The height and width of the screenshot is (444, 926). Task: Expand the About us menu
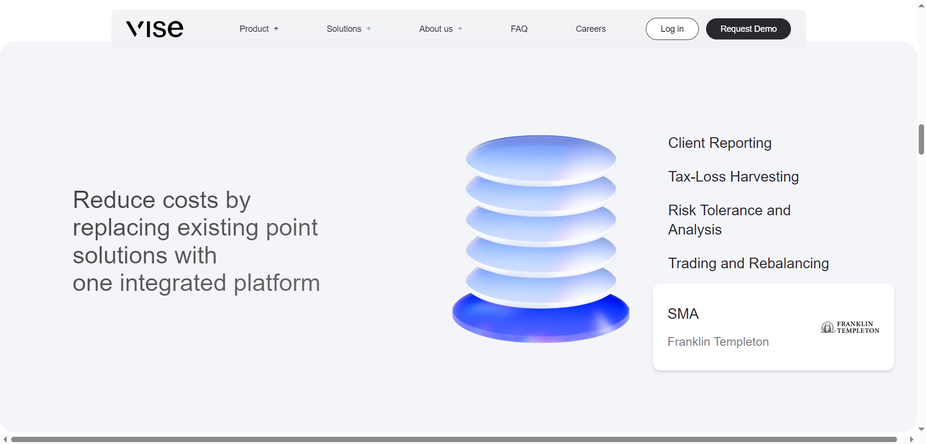[436, 28]
